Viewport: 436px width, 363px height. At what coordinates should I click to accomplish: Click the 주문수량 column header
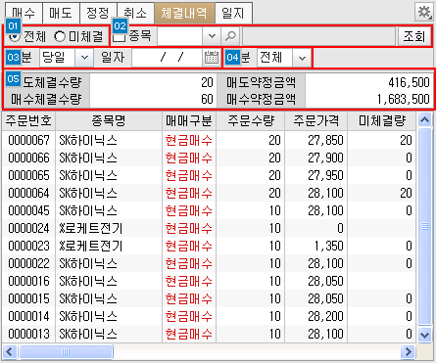pyautogui.click(x=251, y=120)
